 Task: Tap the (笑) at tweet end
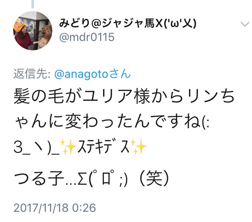(x=154, y=179)
